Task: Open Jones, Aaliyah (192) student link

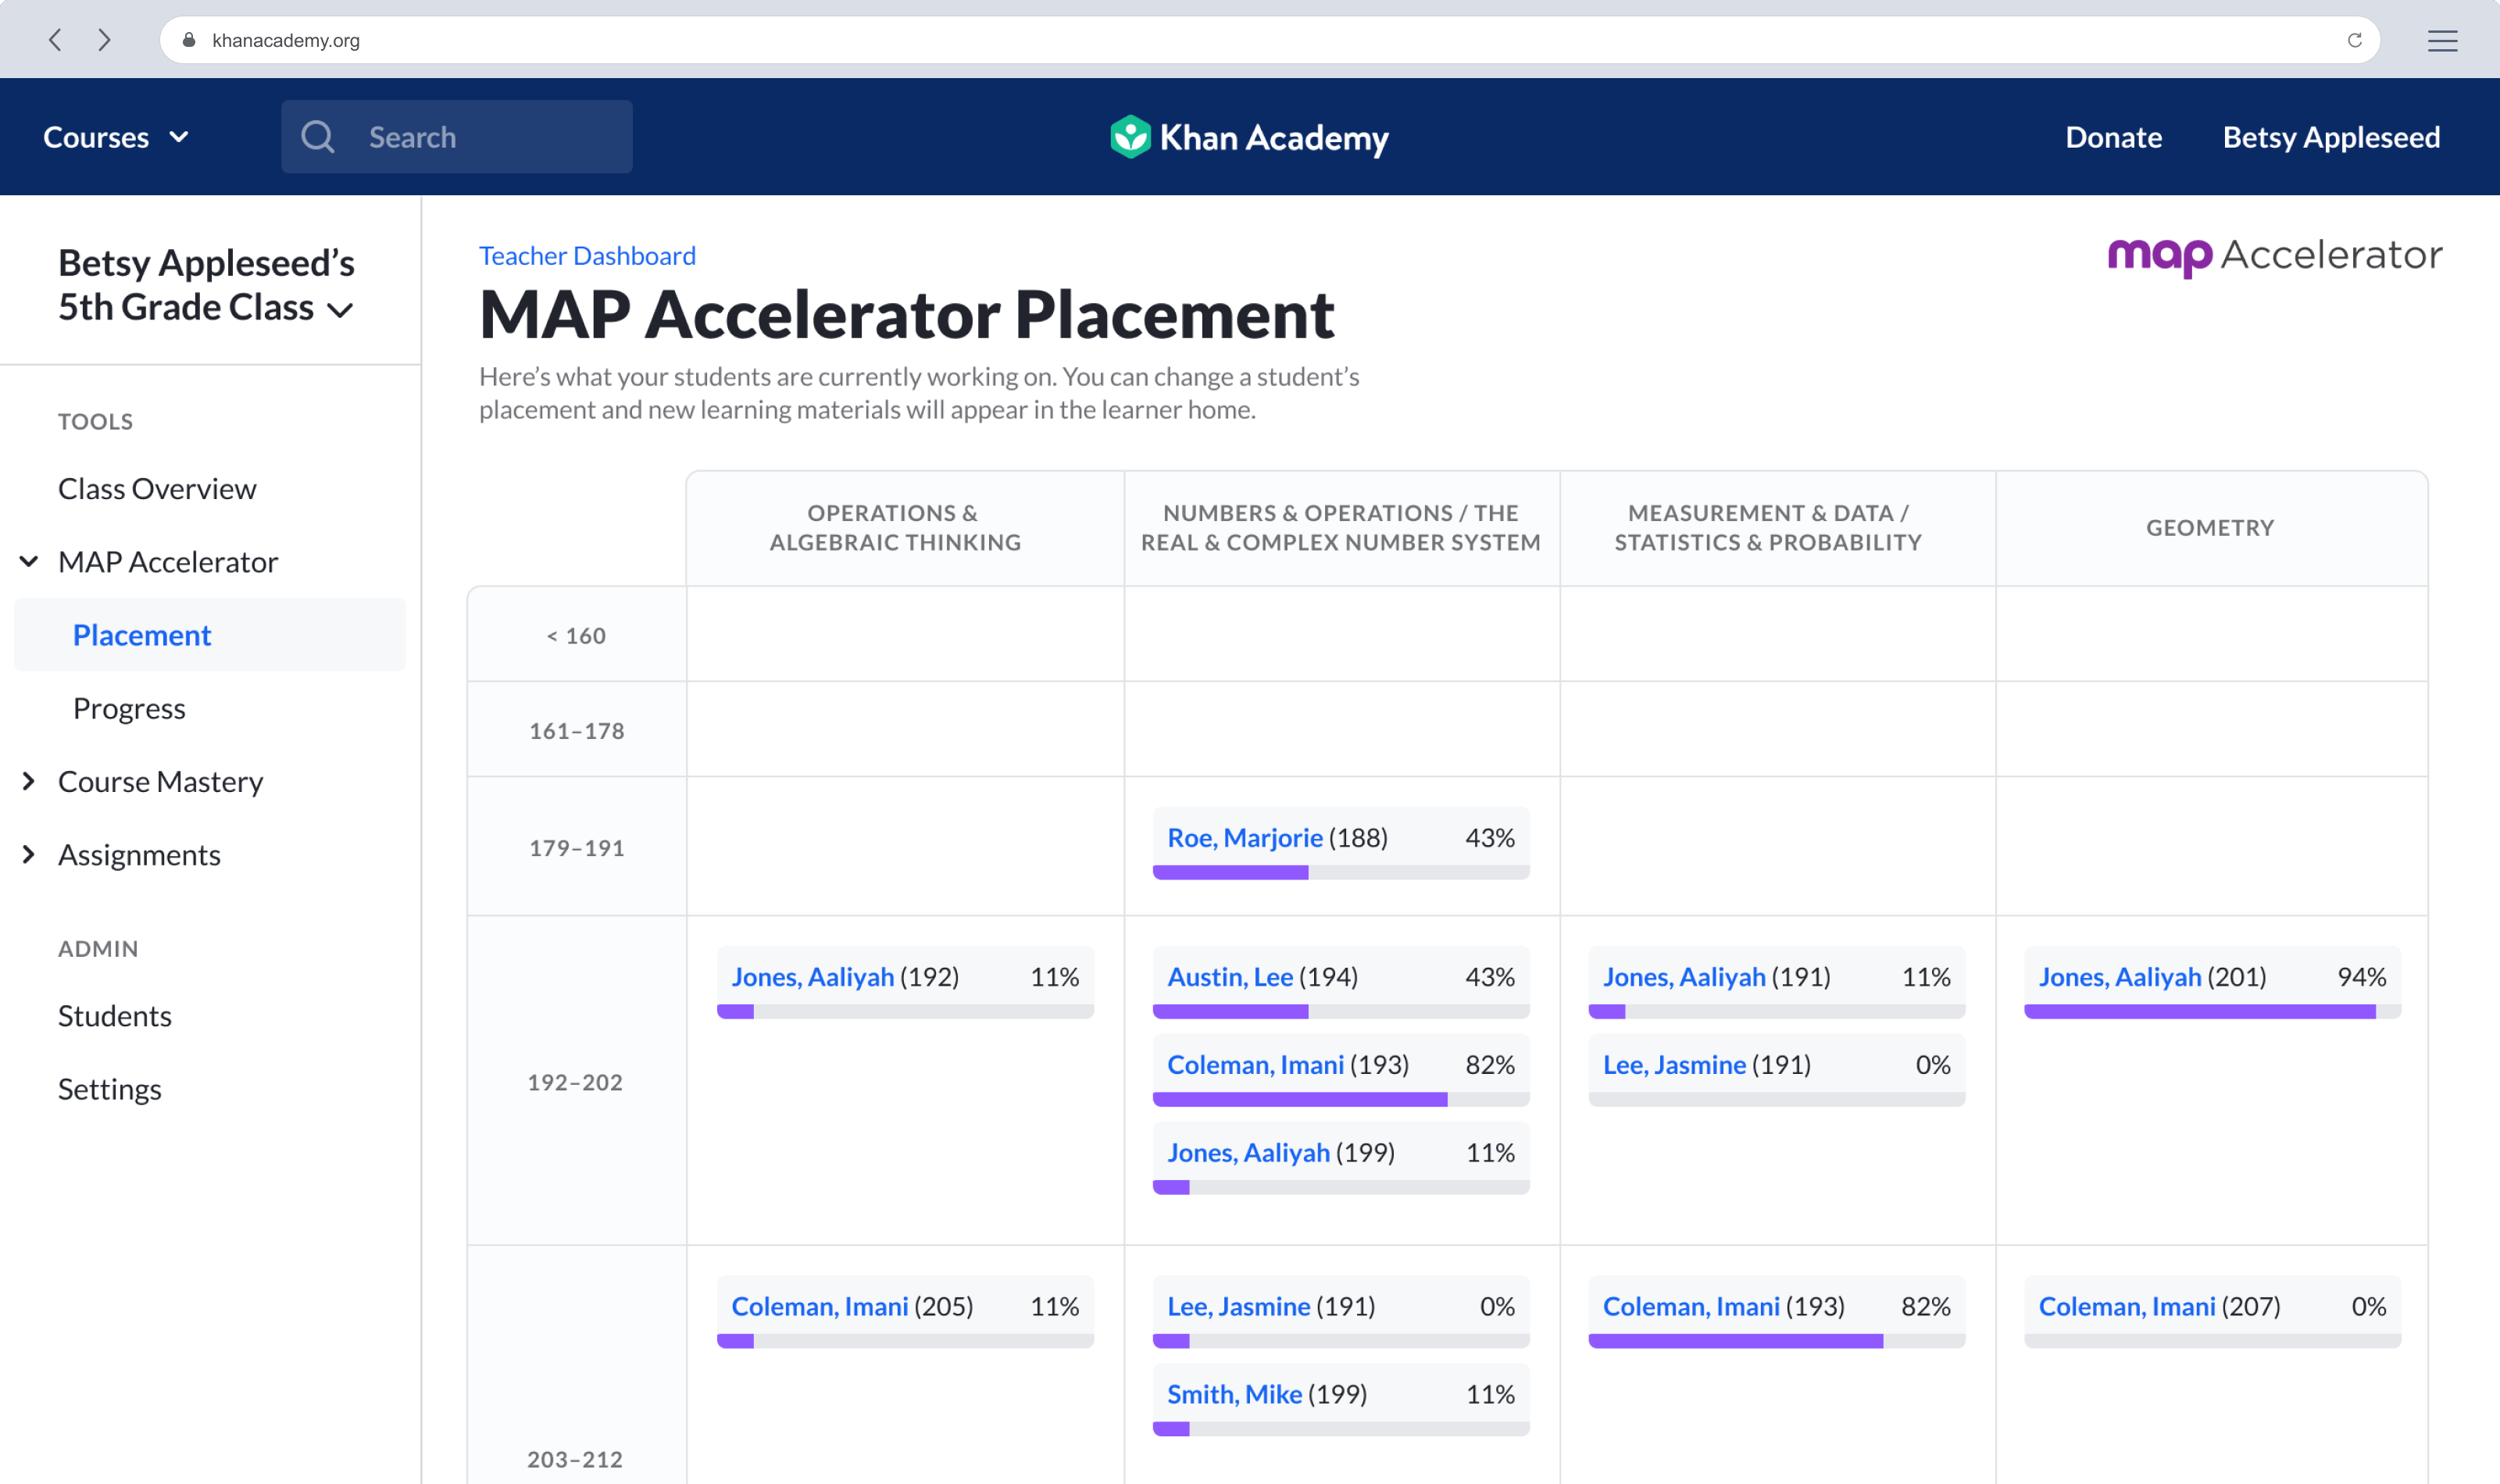Action: (x=812, y=976)
